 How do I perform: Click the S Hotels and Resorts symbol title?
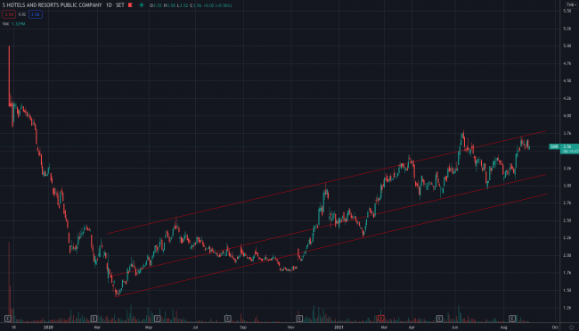[52, 5]
